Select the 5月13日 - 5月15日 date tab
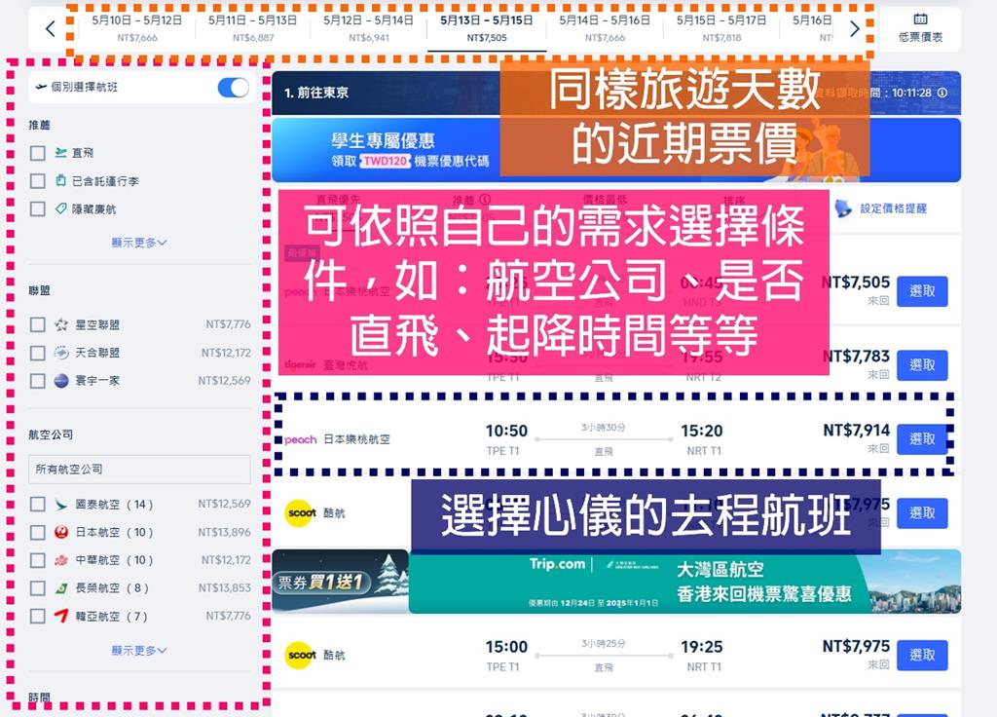The height and width of the screenshot is (717, 997). (x=487, y=28)
